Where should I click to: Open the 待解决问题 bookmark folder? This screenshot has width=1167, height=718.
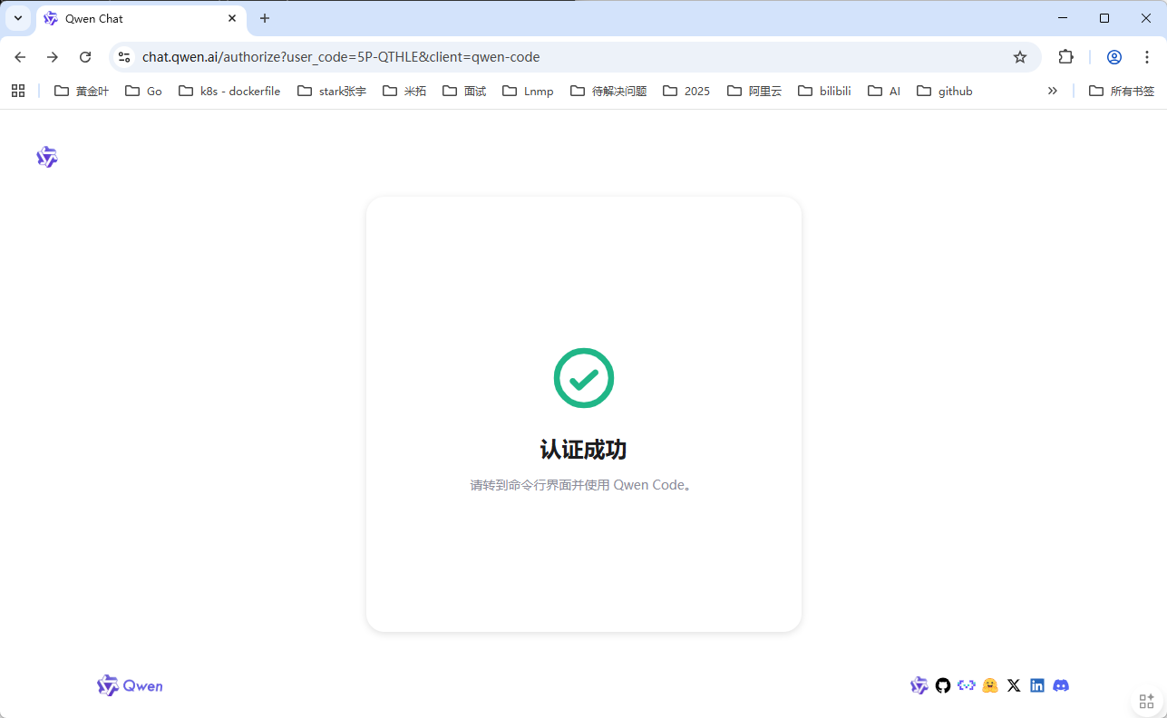[x=608, y=91]
